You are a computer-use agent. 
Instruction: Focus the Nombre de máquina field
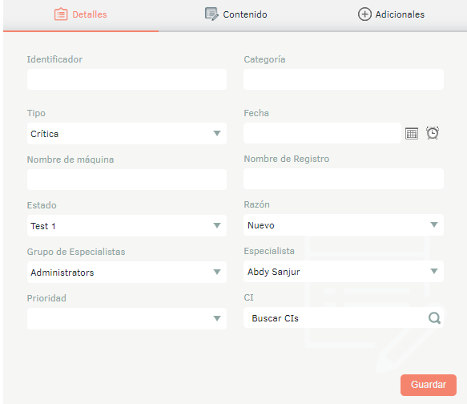coord(127,180)
